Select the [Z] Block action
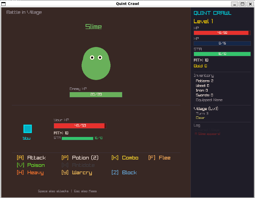Image resolution: width=255 pixels, height=198 pixels. 124,173
